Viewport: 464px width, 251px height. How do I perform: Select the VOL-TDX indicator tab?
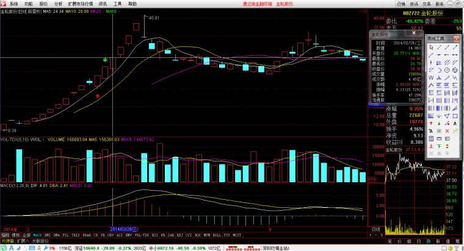pos(141,235)
